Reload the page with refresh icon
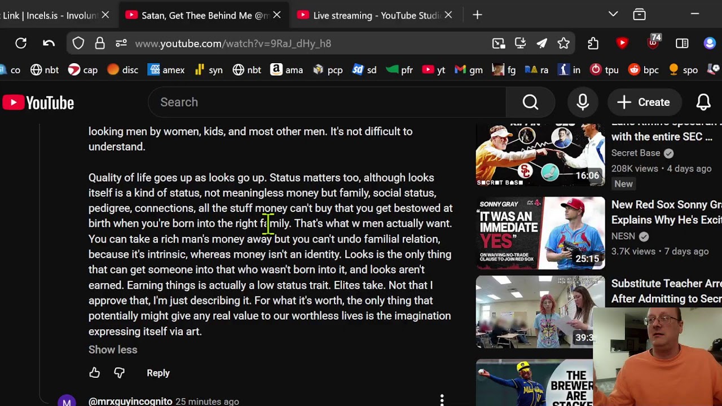Viewport: 722px width, 406px height. click(21, 43)
